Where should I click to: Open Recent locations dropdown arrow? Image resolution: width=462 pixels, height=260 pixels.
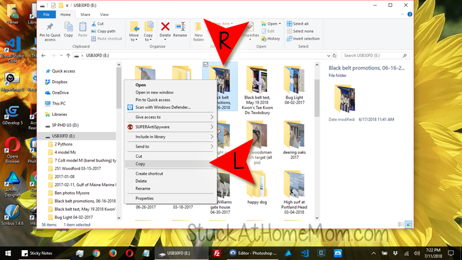61,55
